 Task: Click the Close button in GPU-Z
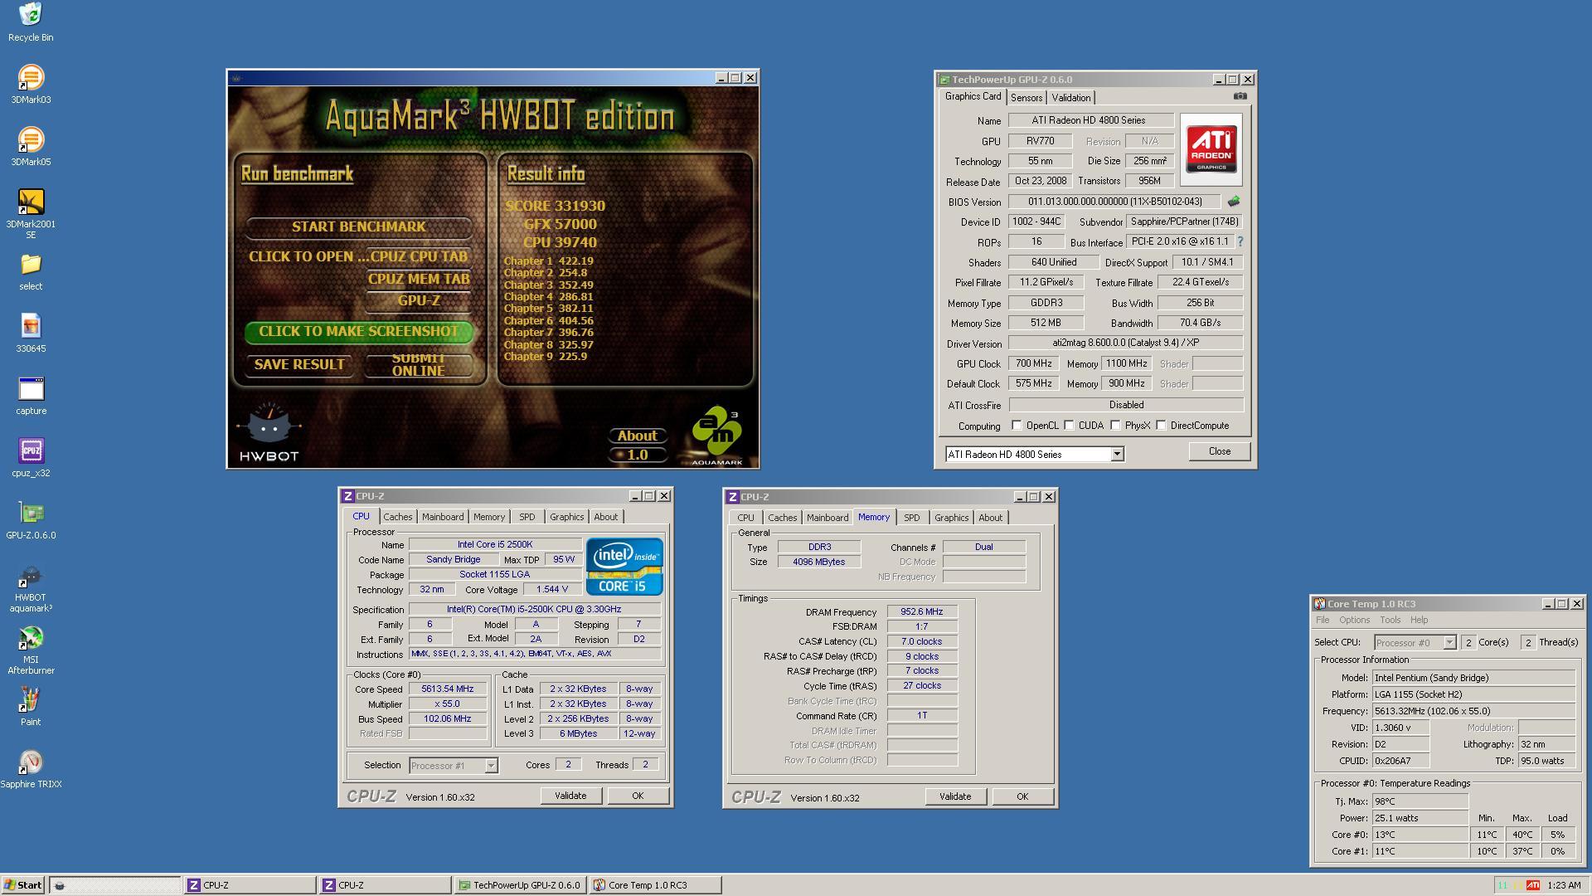click(x=1220, y=451)
